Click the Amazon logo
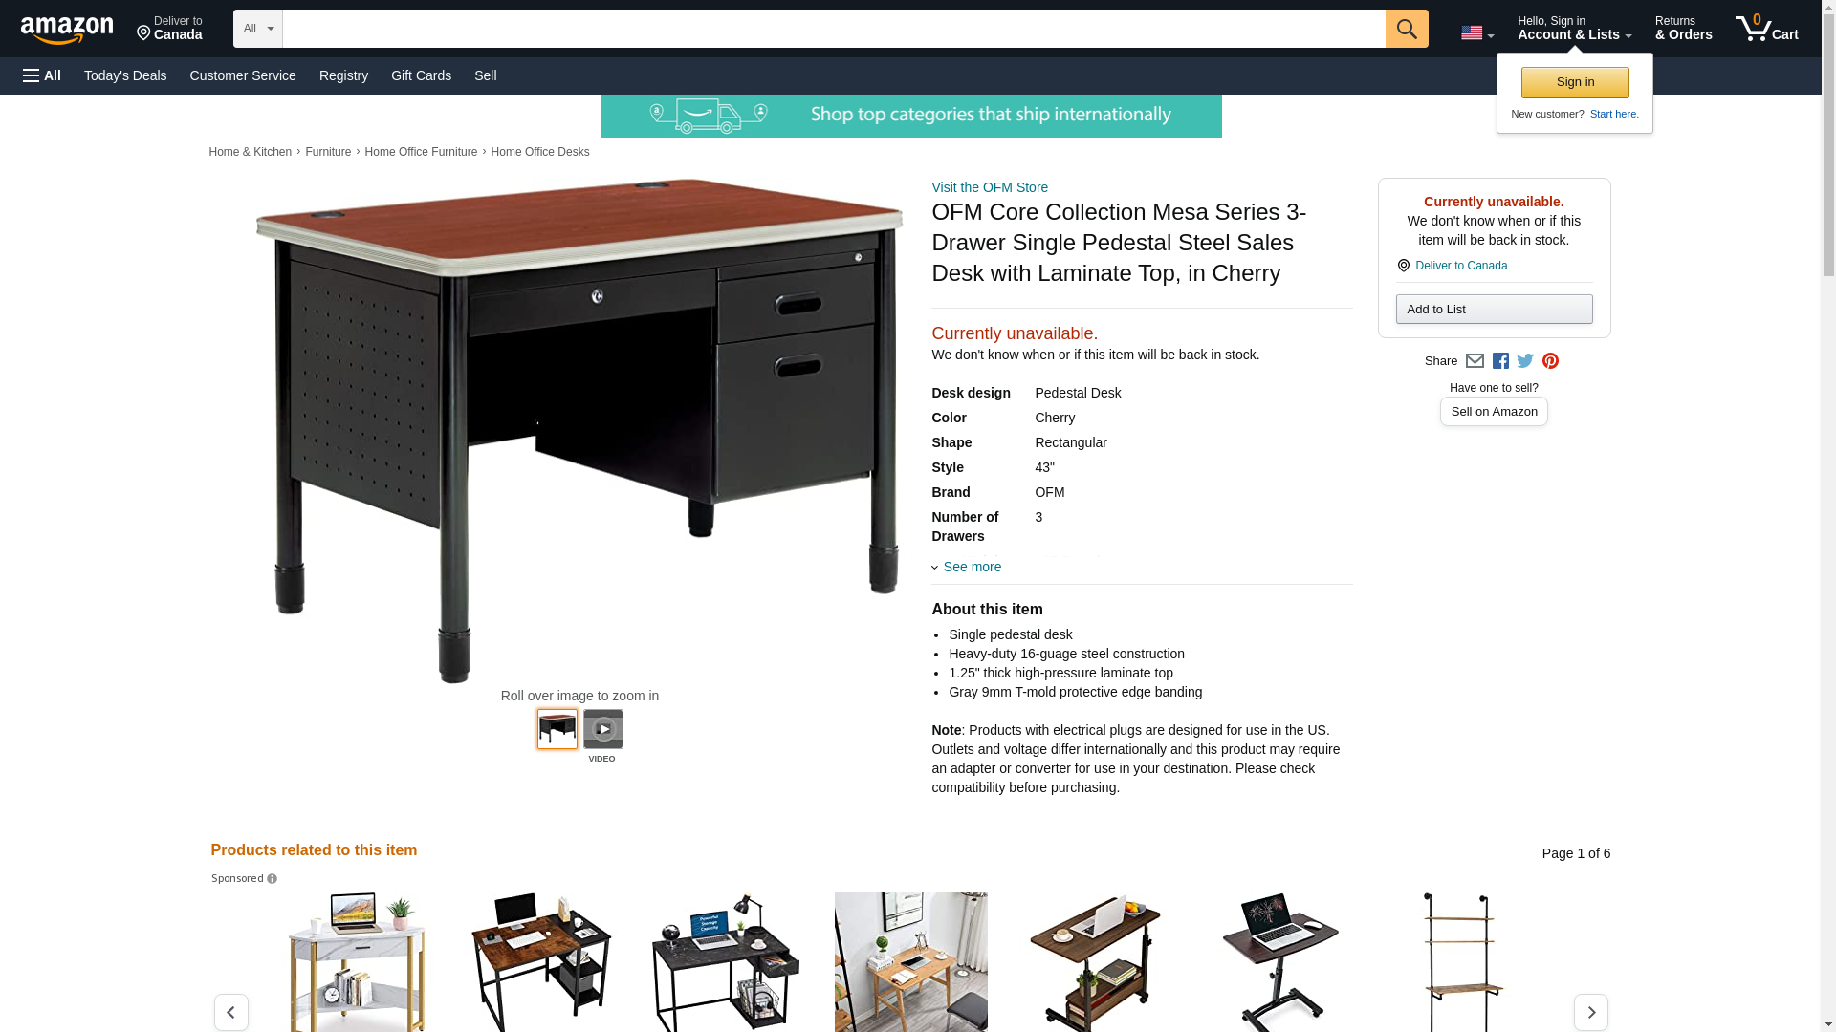This screenshot has height=1032, width=1836. pyautogui.click(x=67, y=31)
